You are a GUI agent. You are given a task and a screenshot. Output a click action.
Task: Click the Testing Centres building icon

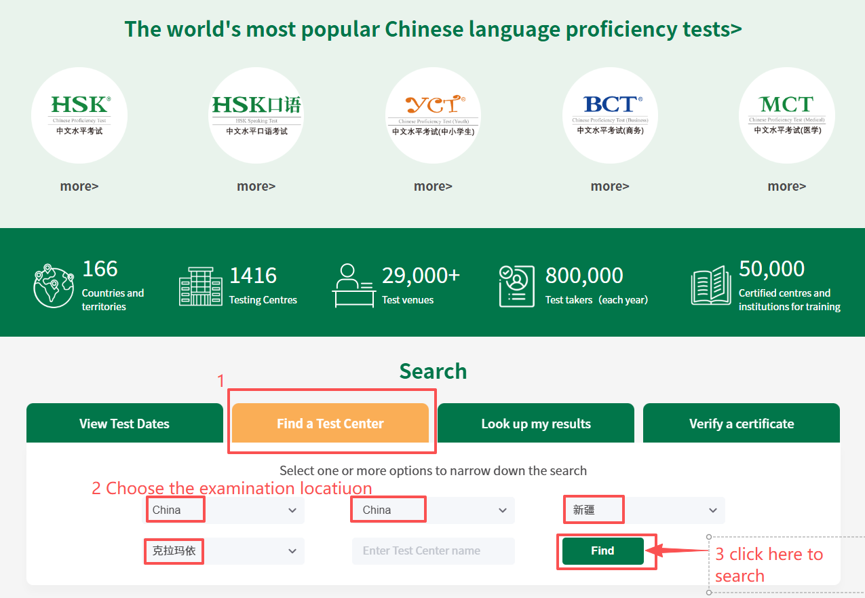tap(200, 286)
